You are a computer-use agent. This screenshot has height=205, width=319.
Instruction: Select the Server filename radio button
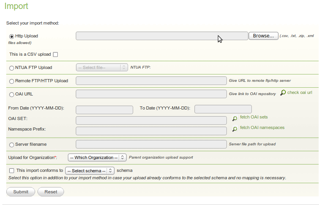coord(12,145)
